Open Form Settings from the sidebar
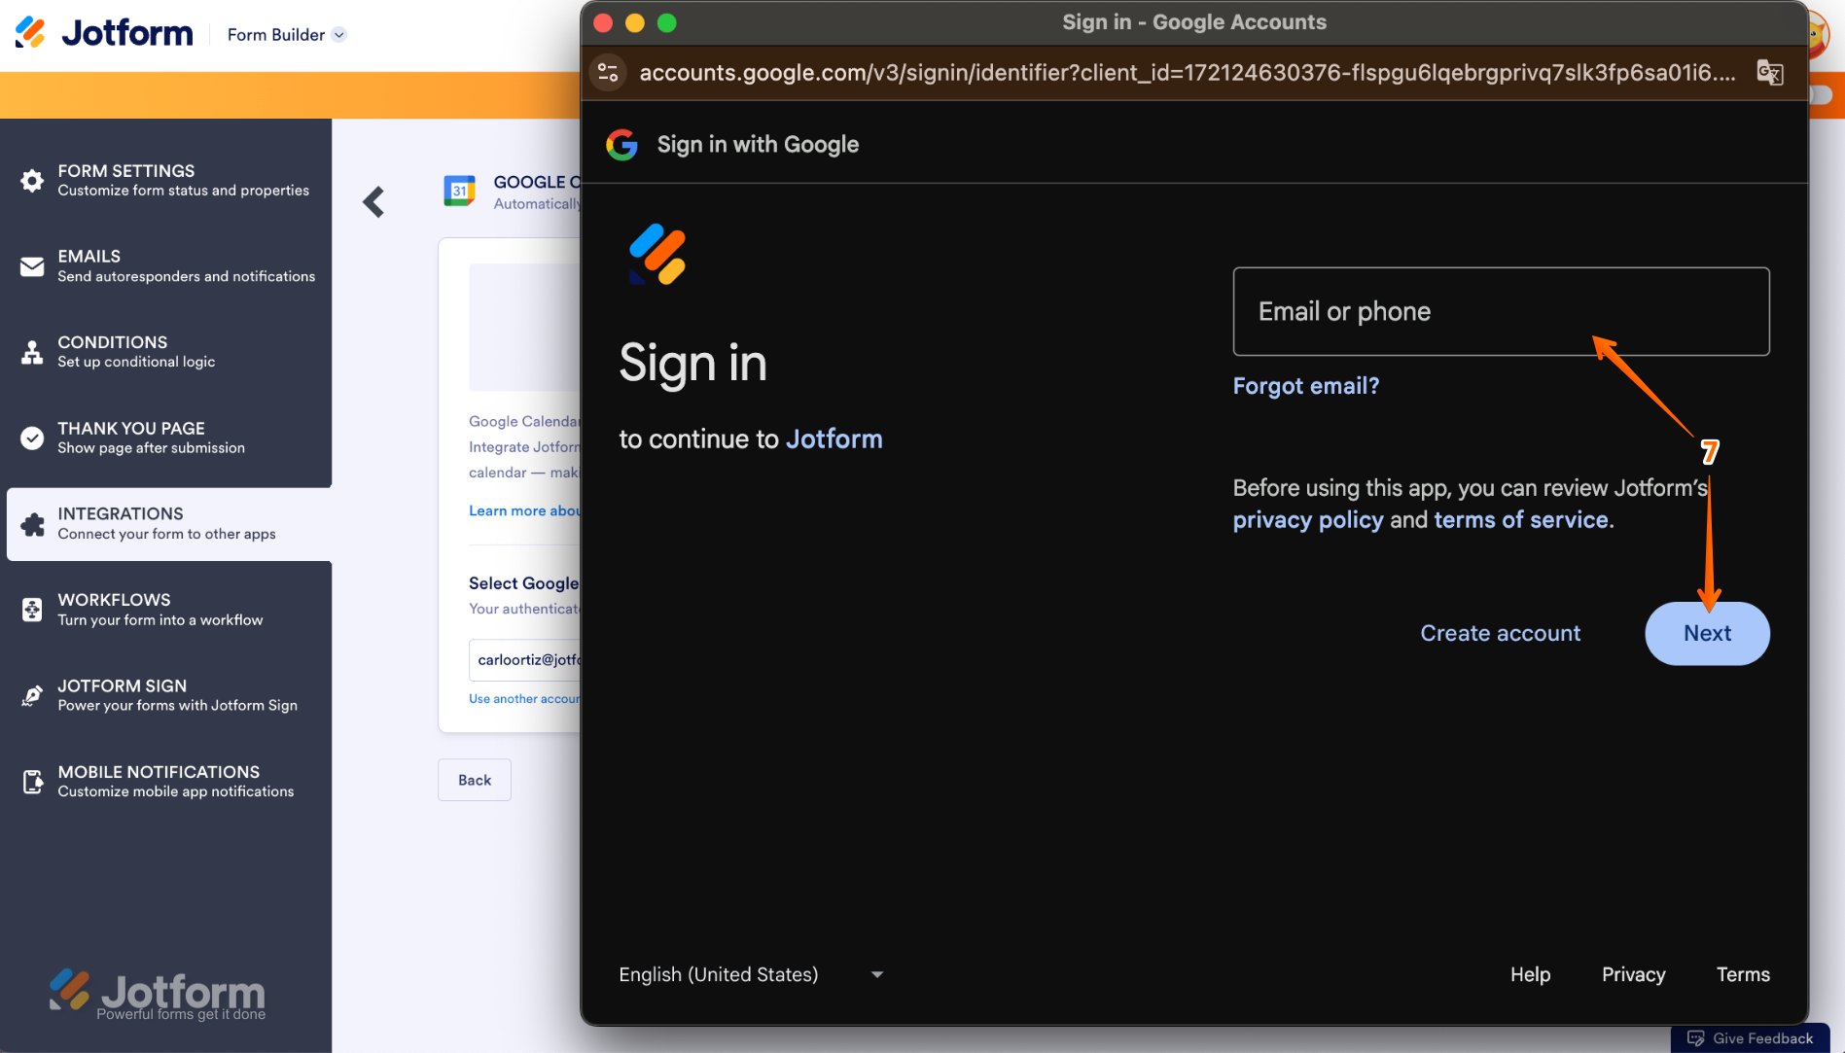1845x1053 pixels. [x=32, y=180]
